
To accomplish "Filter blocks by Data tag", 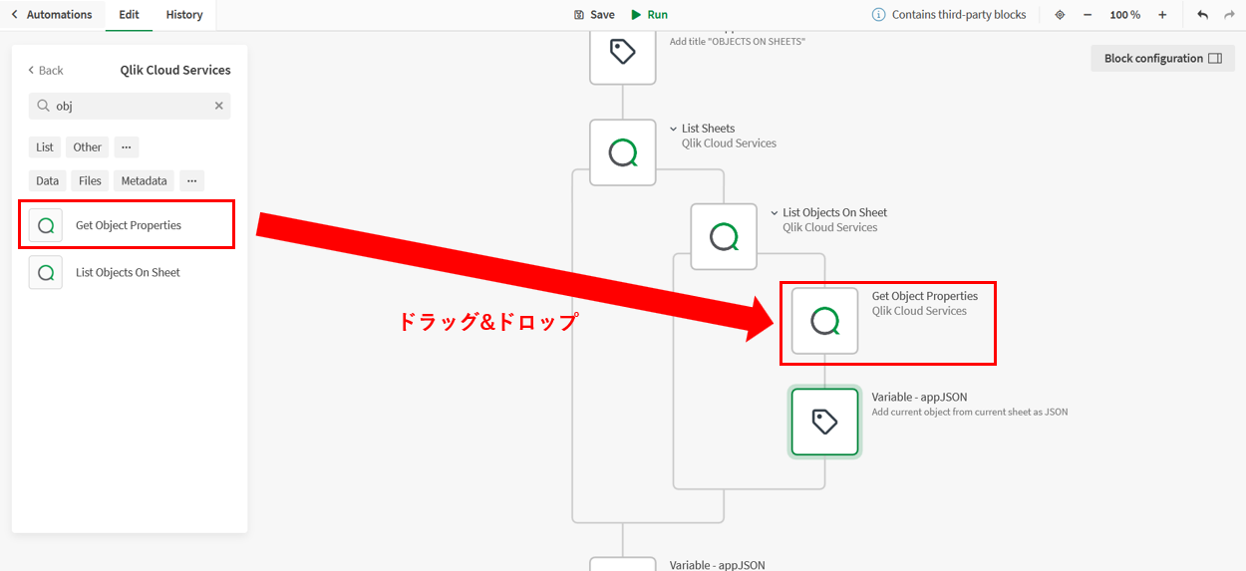I will pyautogui.click(x=47, y=180).
